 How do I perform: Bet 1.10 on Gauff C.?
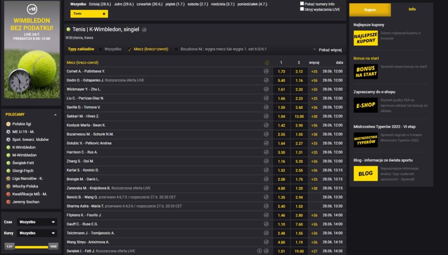(281, 224)
